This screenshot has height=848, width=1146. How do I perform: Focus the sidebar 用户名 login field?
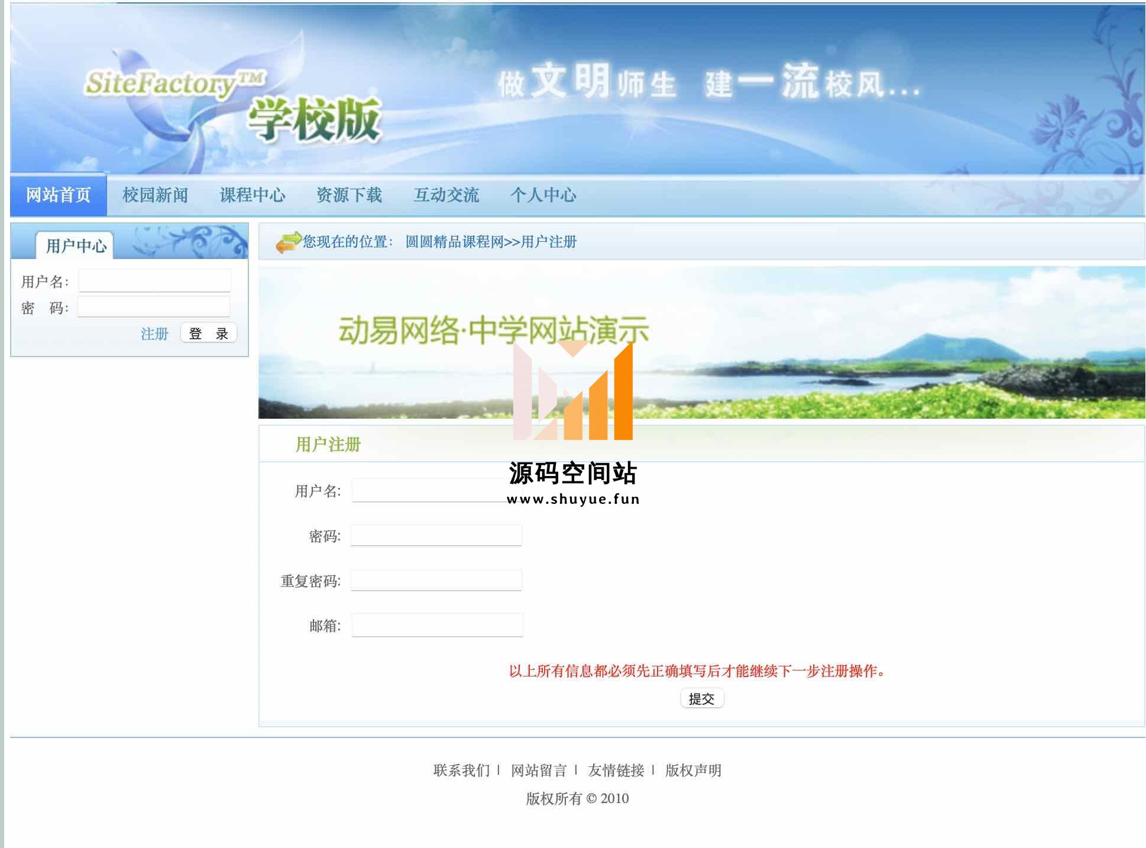tap(155, 281)
